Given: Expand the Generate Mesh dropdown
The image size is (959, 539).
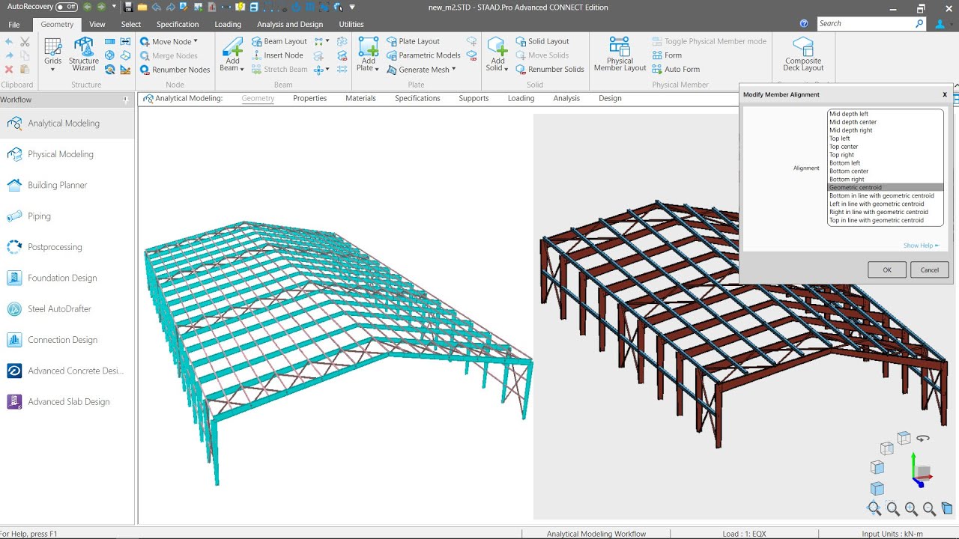Looking at the screenshot, I should click(x=453, y=69).
